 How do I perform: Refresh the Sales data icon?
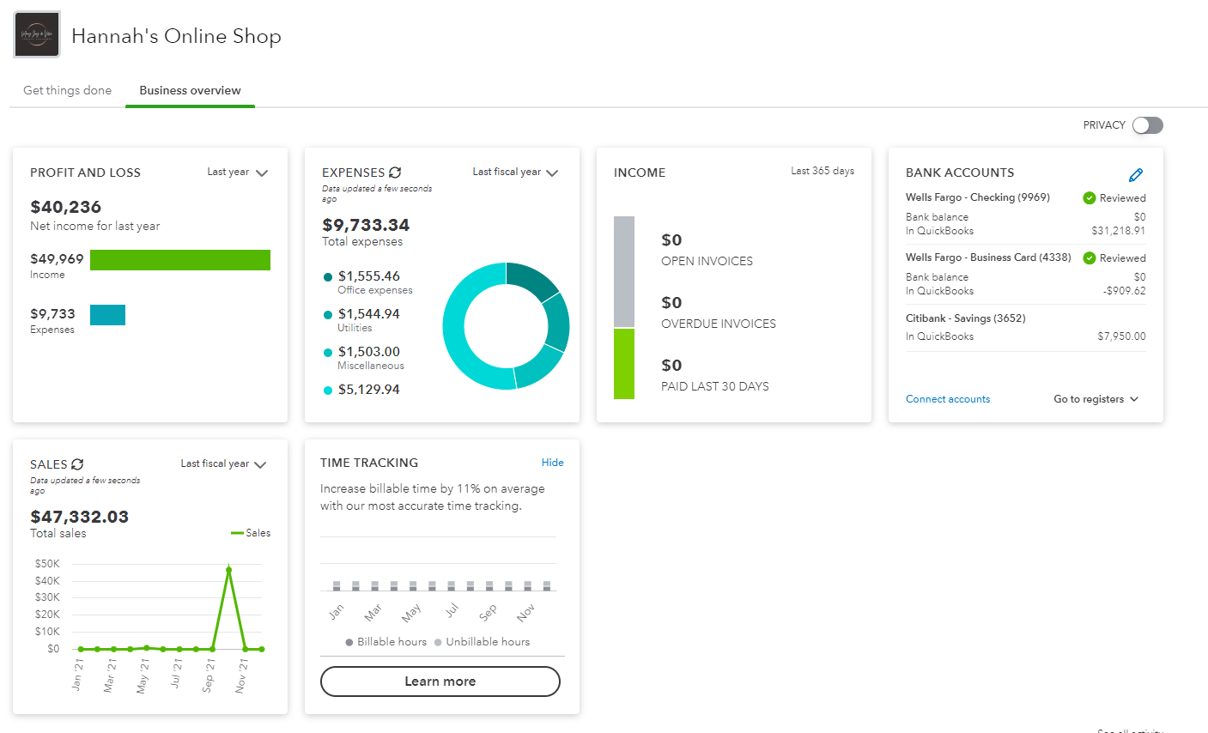tap(77, 464)
